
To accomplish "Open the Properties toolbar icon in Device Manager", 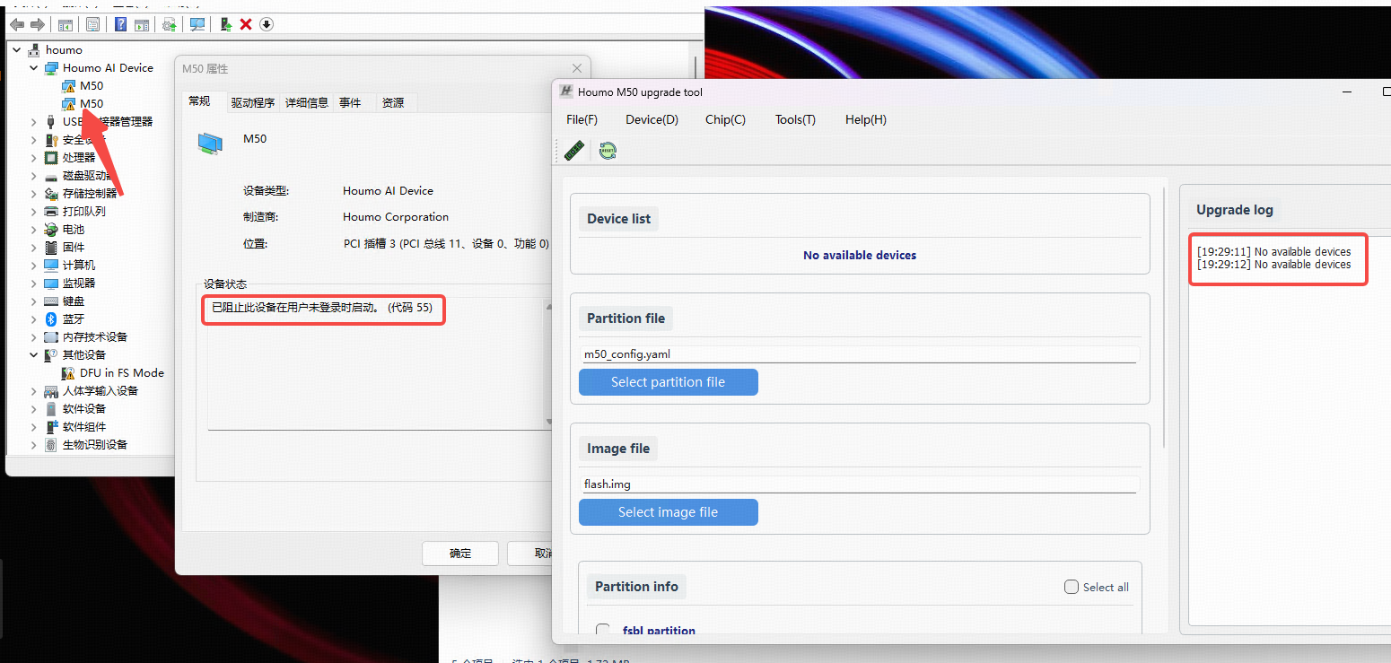I will coord(92,24).
